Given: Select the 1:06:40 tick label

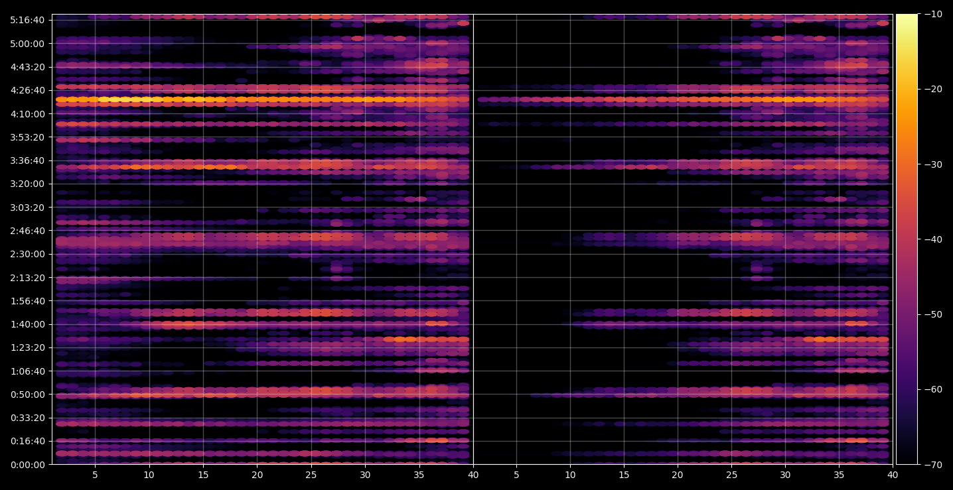Looking at the screenshot, I should click(27, 371).
